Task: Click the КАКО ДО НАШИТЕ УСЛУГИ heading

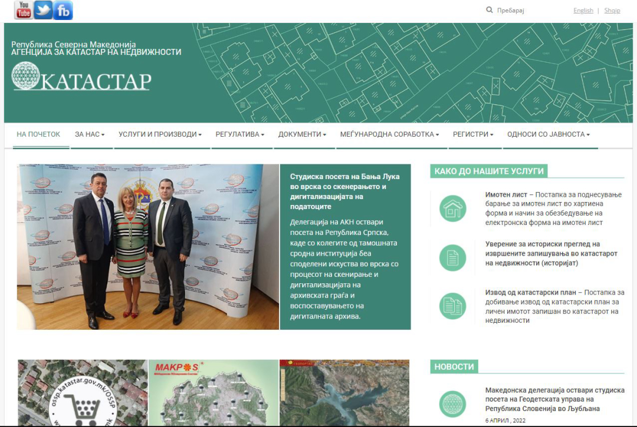Action: point(489,171)
